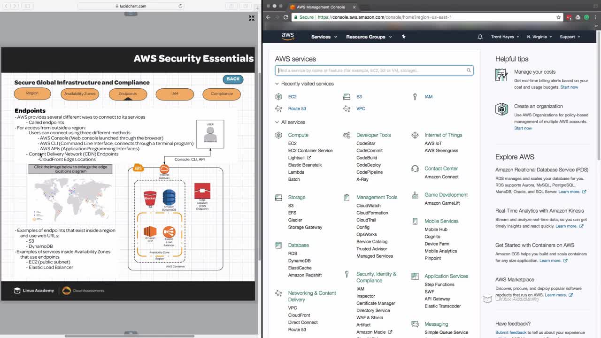Reload the lucidchart.com page in Safari
Image resolution: width=601 pixels, height=338 pixels.
(180, 6)
